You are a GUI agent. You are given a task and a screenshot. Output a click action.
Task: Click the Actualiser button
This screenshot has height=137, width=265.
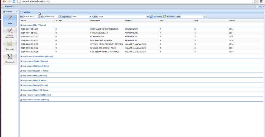[156, 16]
